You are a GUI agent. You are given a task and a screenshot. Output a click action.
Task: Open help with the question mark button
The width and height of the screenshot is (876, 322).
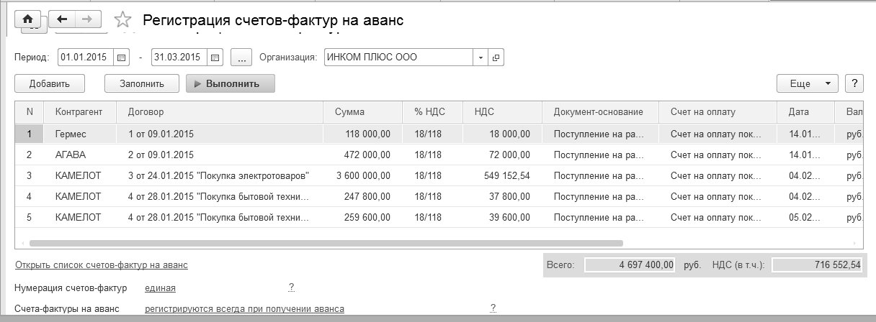(x=854, y=83)
